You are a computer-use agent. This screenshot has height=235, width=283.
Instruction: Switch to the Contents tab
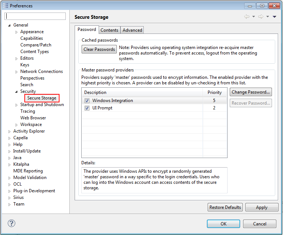[x=109, y=30]
